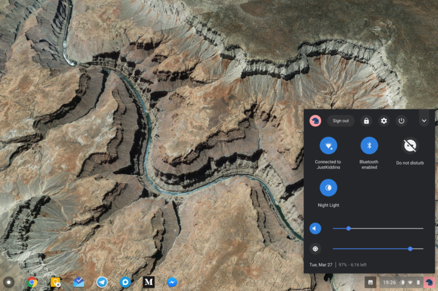Open Settings via the gear icon
This screenshot has height=291, width=438.
[x=384, y=121]
